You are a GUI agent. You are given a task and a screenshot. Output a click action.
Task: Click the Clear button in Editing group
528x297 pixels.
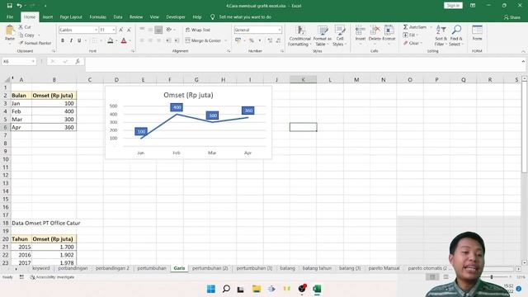point(412,43)
